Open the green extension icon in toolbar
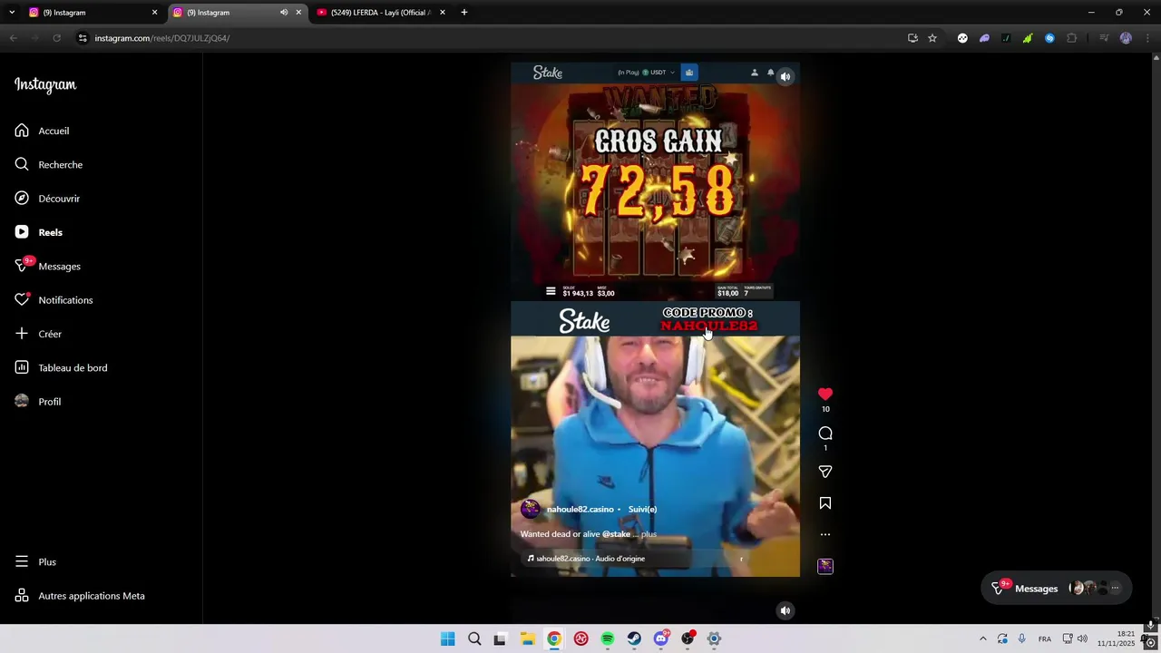 click(1028, 38)
